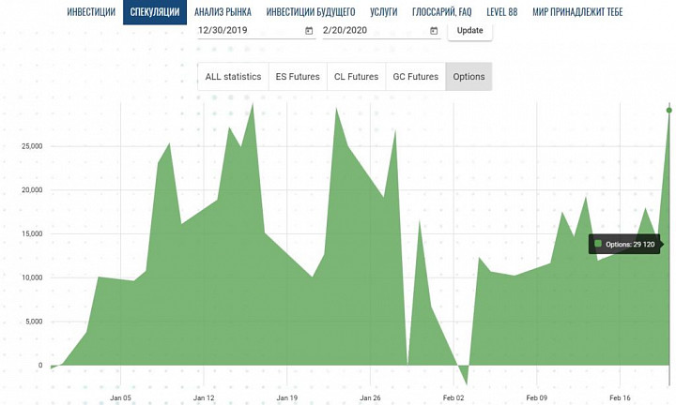This screenshot has width=676, height=405.
Task: Switch to GC Futures tab
Action: coord(416,77)
